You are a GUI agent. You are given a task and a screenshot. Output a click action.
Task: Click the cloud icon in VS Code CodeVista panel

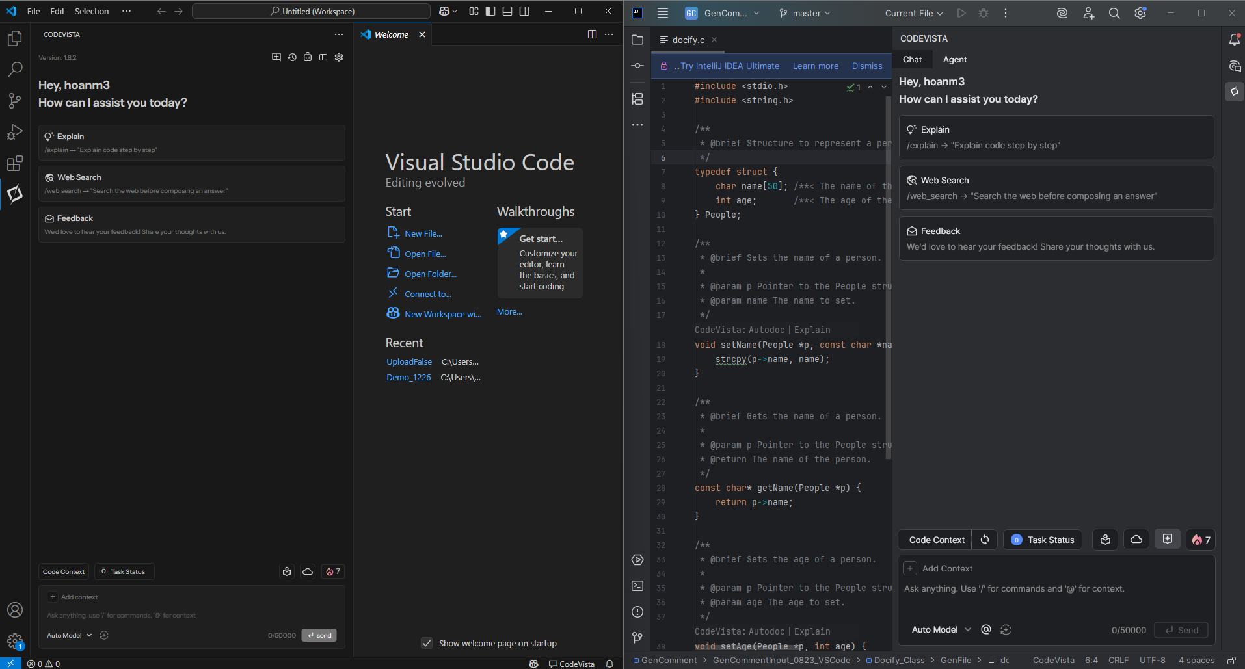(308, 571)
